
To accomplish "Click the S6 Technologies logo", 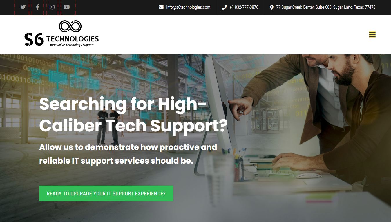I will click(x=61, y=34).
